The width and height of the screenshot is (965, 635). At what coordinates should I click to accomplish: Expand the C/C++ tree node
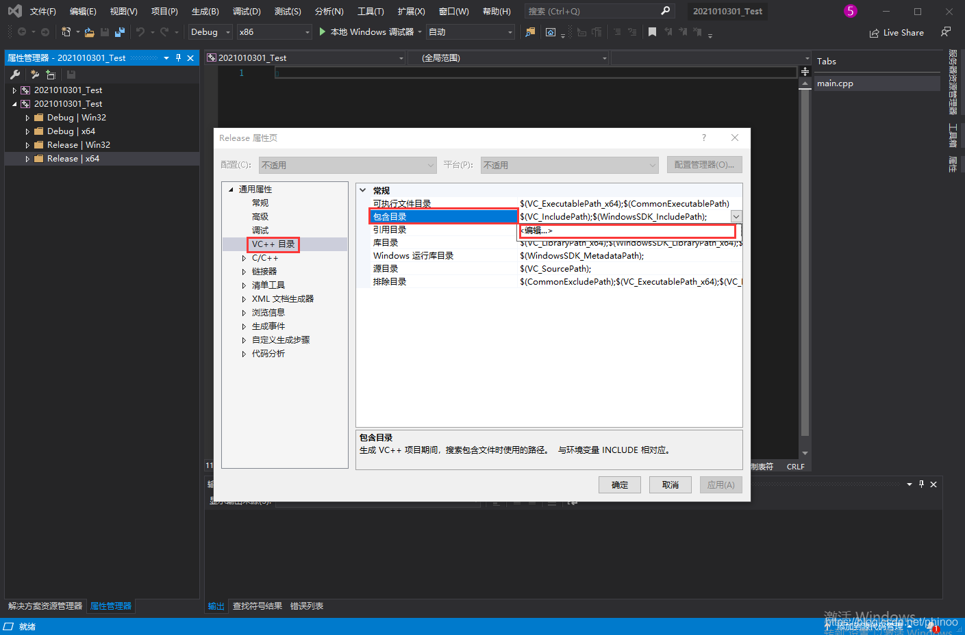tap(244, 258)
